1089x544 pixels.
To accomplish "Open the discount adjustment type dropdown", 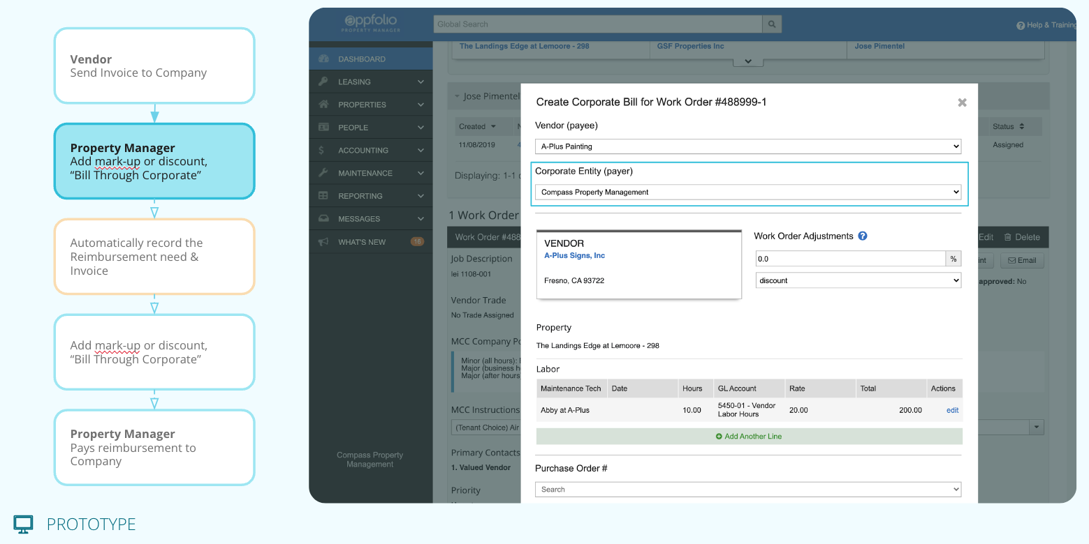I will click(858, 280).
